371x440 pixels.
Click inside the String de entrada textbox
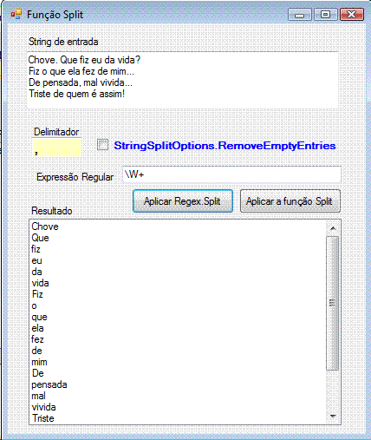click(x=182, y=80)
